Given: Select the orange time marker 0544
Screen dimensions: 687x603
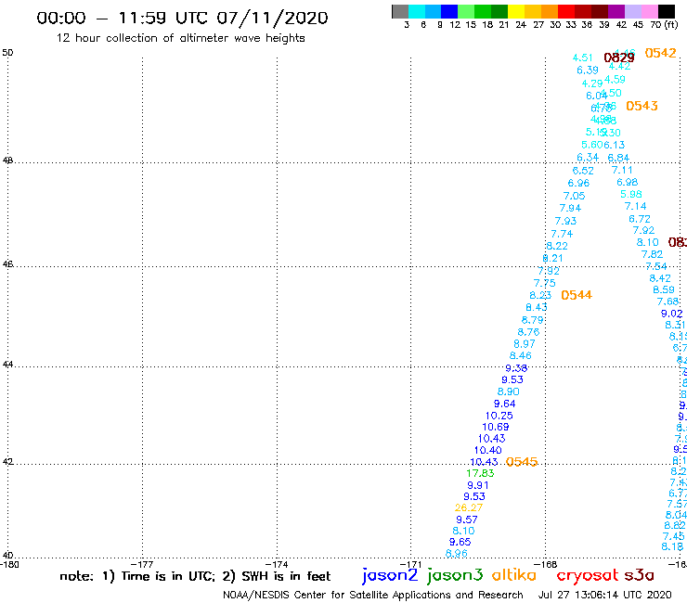Looking at the screenshot, I should [x=577, y=295].
